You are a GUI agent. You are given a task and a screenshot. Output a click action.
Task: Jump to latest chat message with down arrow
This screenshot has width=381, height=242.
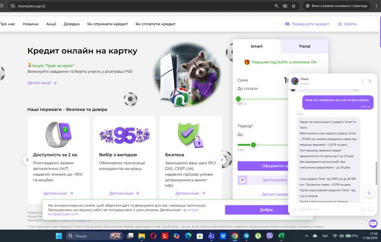(369, 193)
